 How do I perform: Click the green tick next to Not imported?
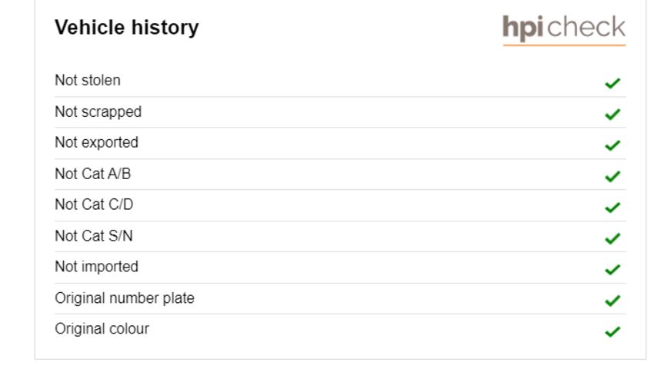pyautogui.click(x=612, y=269)
